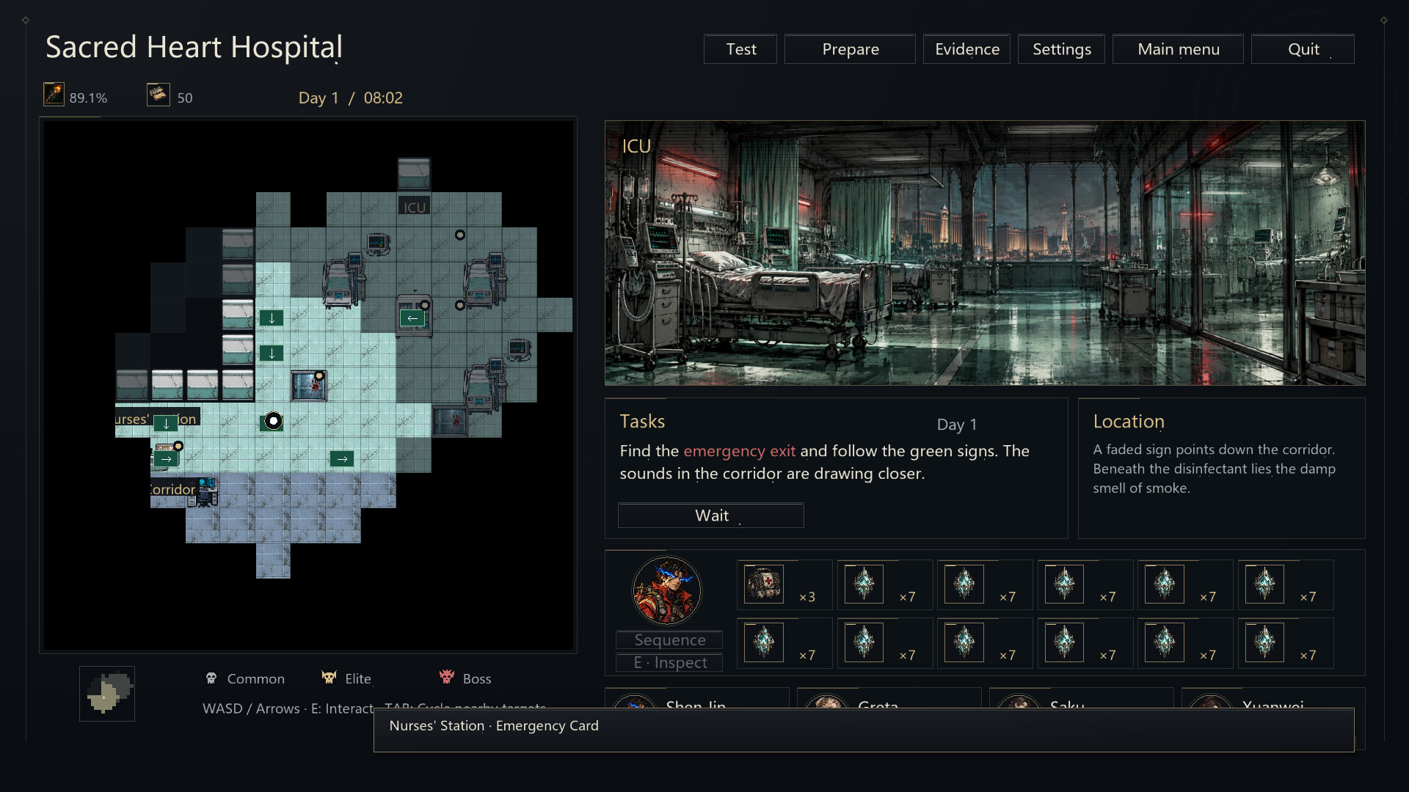Click the Nurses' Station · Emergency Card tooltip

tap(864, 730)
